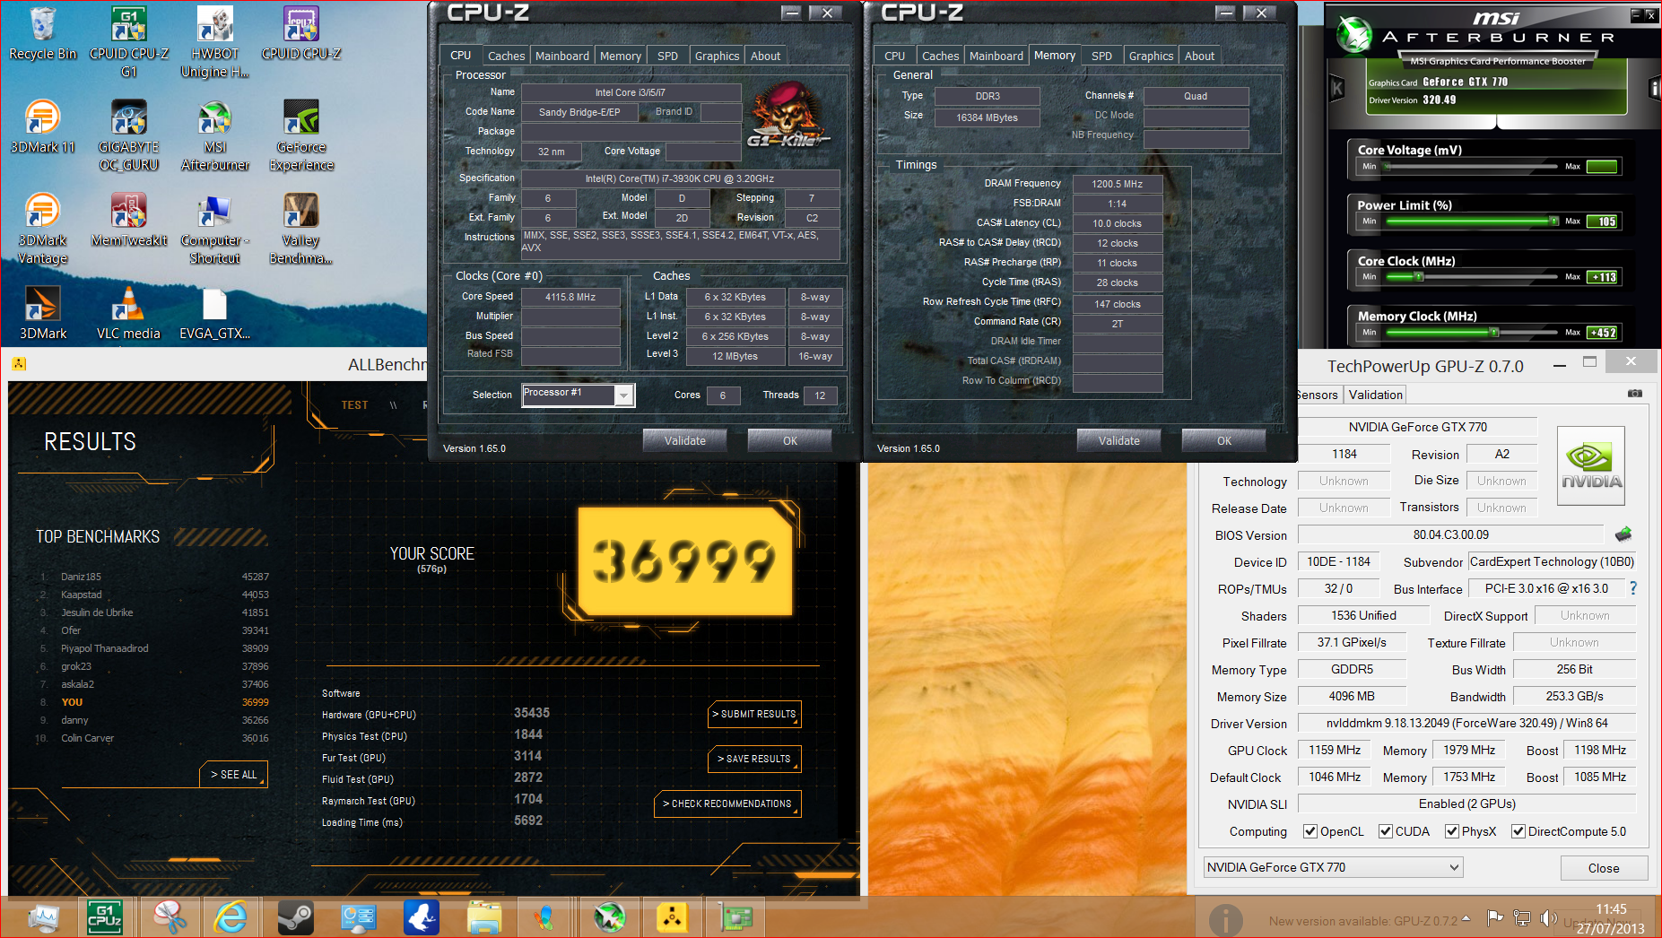Launch Valley Benchmark desktop icon

point(301,228)
